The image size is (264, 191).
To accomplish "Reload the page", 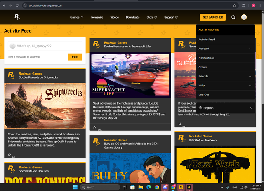I will pyautogui.click(x=17, y=5).
